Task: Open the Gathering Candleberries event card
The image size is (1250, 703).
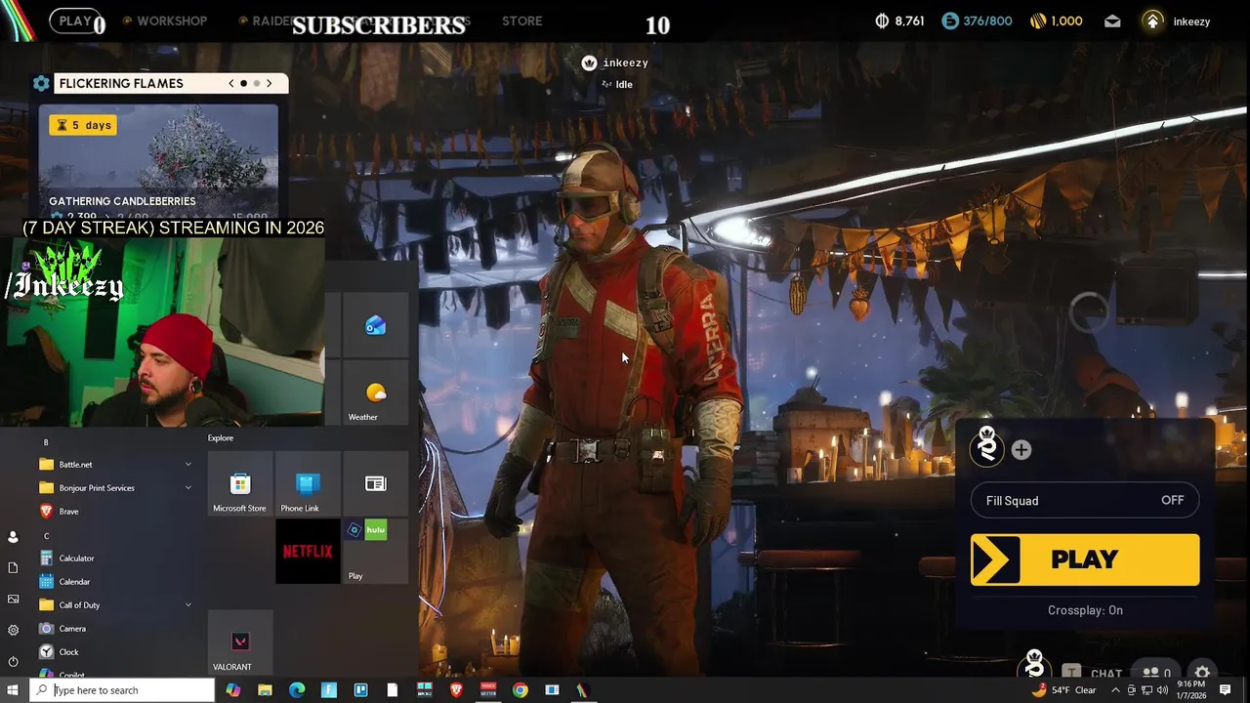Action: [x=158, y=162]
